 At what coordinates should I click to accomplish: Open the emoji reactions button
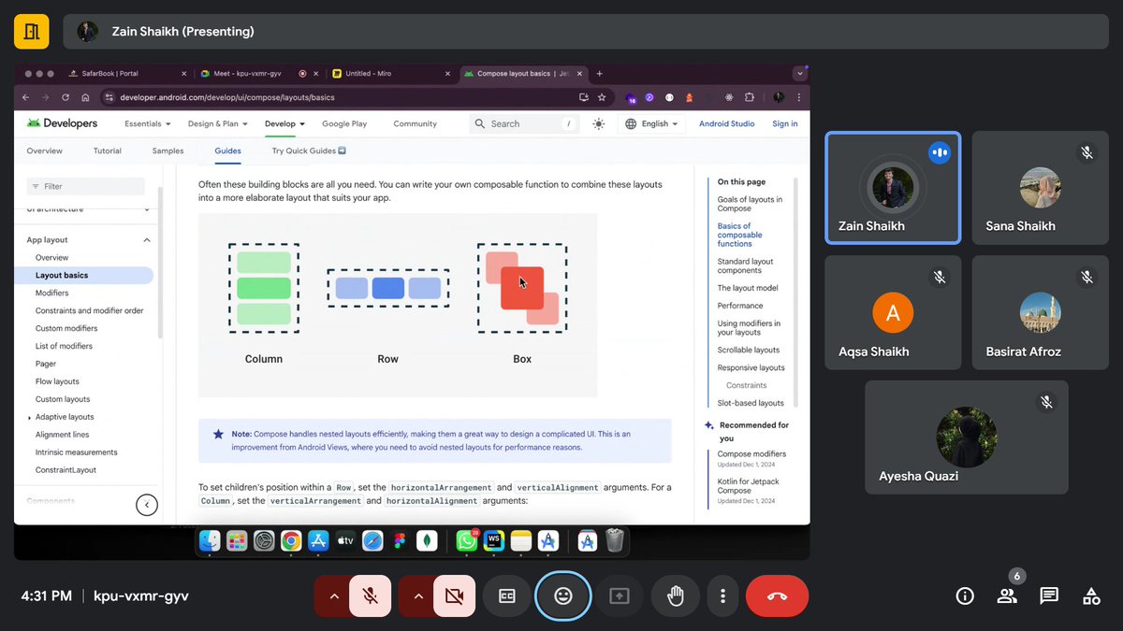coord(563,595)
